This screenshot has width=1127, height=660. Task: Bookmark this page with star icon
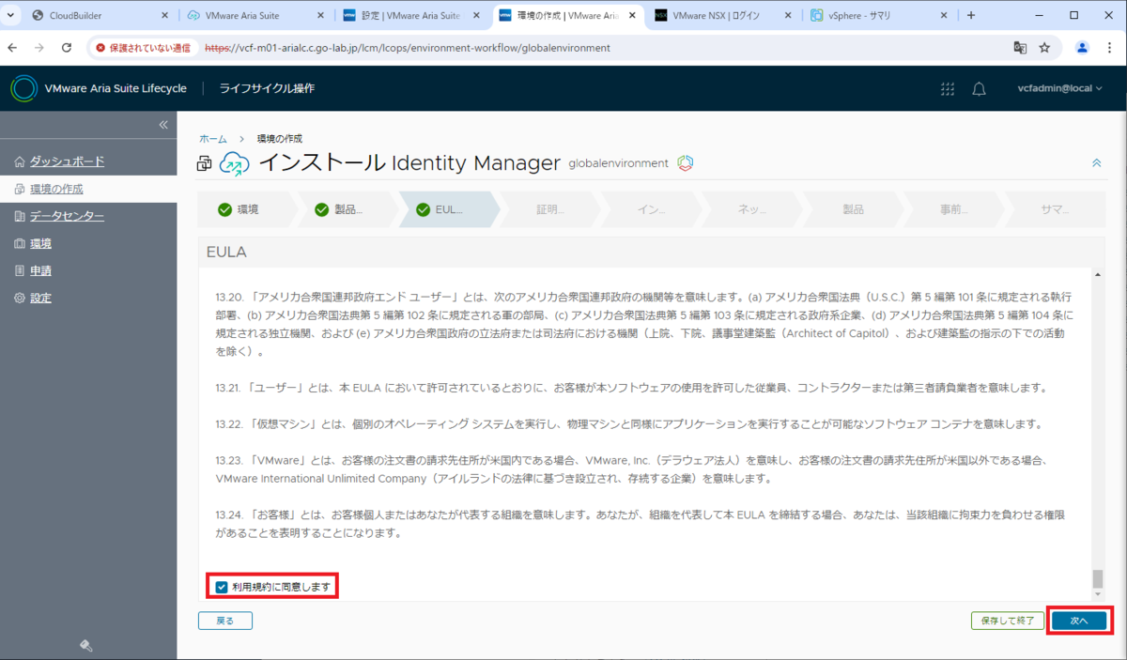[1044, 47]
